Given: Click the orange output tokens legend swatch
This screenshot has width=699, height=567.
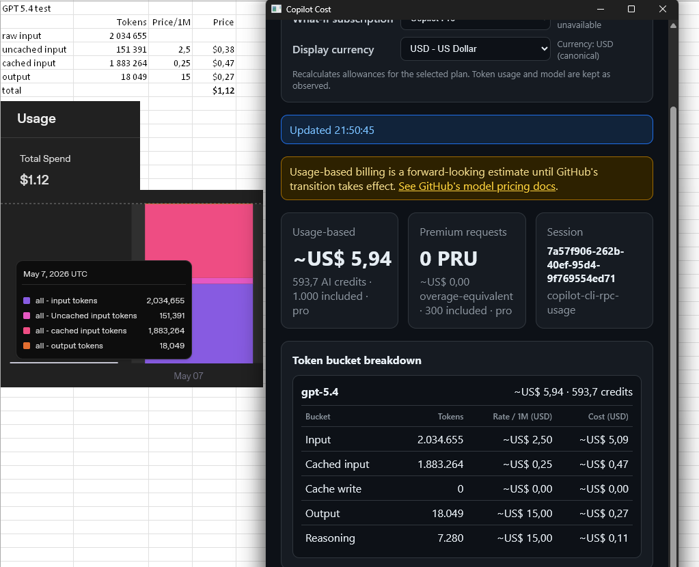Looking at the screenshot, I should 27,346.
